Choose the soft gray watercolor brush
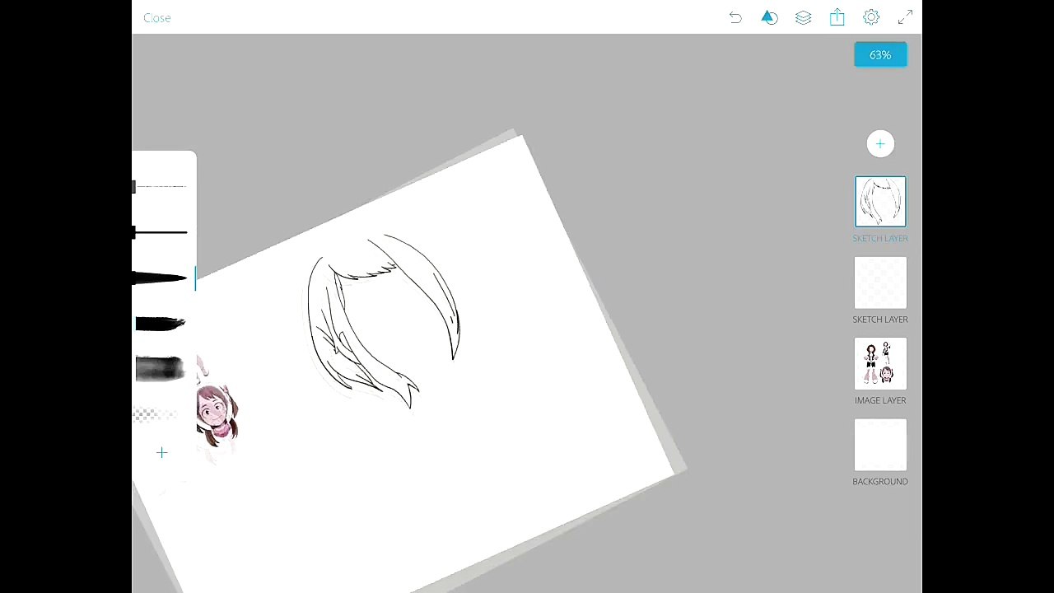 coord(160,369)
